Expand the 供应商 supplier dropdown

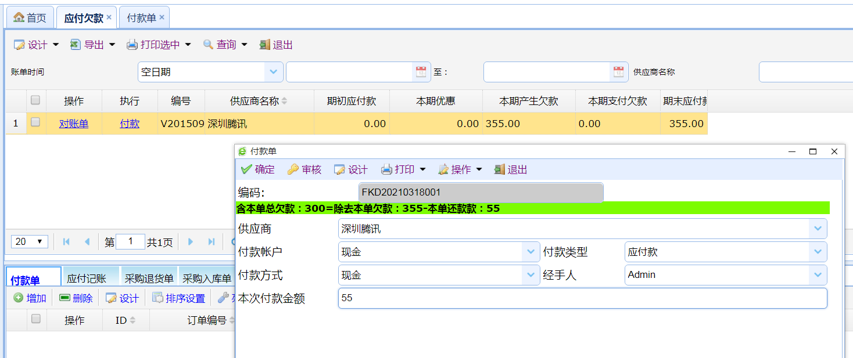point(818,229)
